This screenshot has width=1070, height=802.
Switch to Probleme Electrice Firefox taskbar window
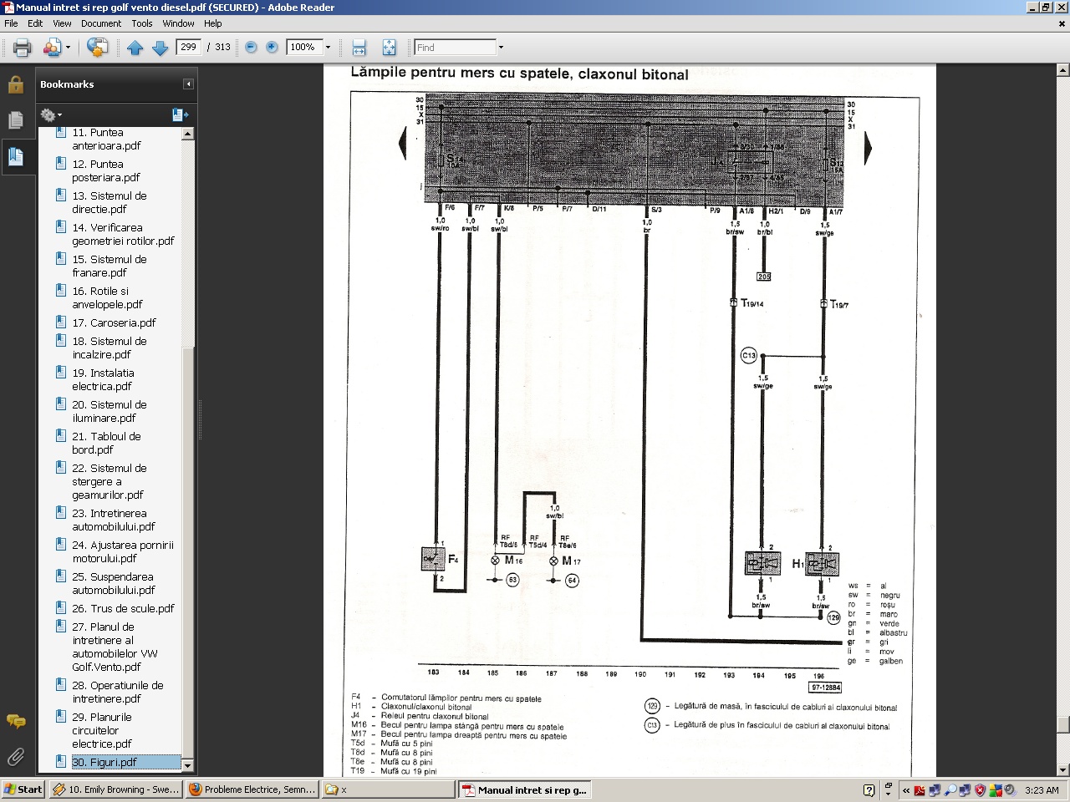252,789
